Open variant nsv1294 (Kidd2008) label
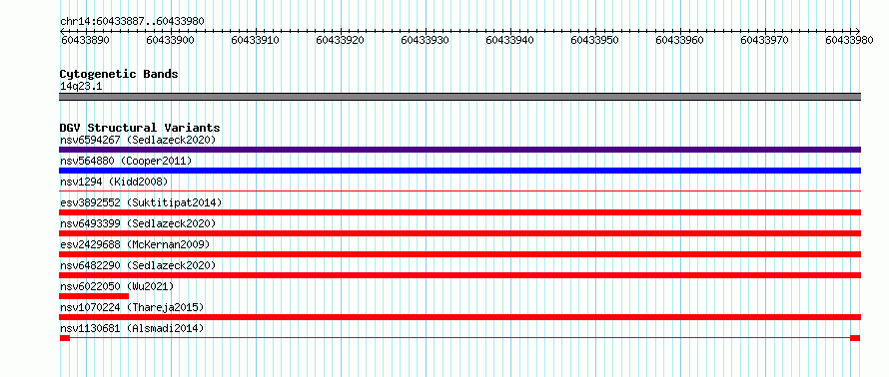The width and height of the screenshot is (889, 377). 114,182
